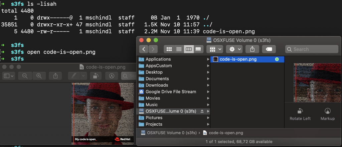Click the Finder image preview thumbnail
The width and height of the screenshot is (342, 147).
(318, 83)
